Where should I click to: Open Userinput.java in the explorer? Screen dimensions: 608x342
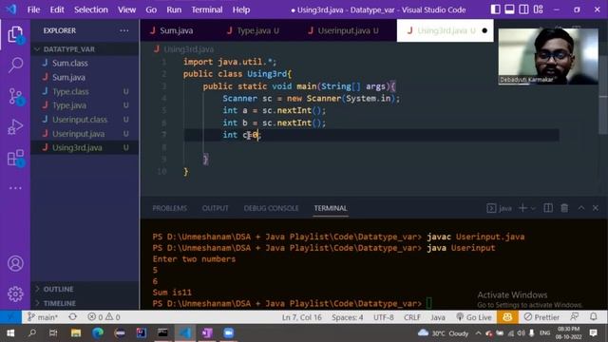pyautogui.click(x=78, y=134)
